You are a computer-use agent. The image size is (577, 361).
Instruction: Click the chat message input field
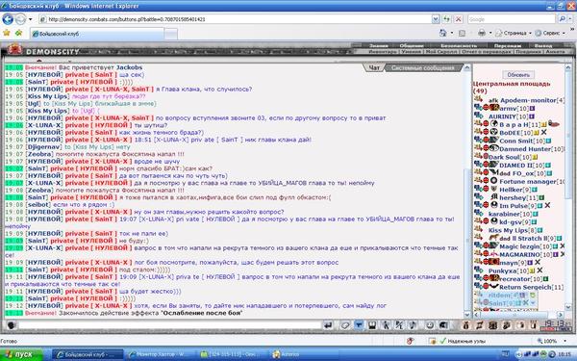[169, 325]
